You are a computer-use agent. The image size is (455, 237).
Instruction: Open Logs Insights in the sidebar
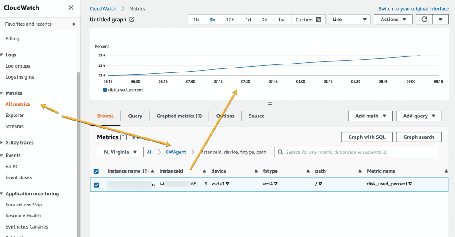tap(20, 77)
